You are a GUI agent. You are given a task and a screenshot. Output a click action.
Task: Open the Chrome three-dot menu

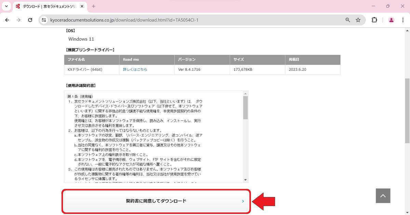pos(403,20)
